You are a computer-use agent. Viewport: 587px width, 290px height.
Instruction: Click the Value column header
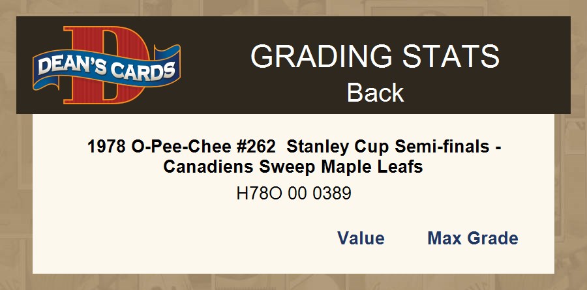(361, 239)
